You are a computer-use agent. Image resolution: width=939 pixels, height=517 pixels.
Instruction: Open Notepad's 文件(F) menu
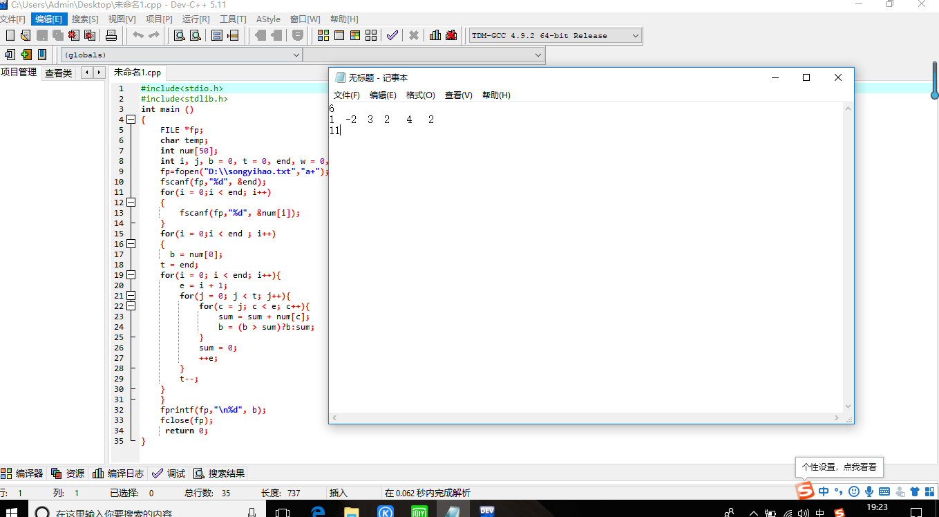tap(347, 95)
